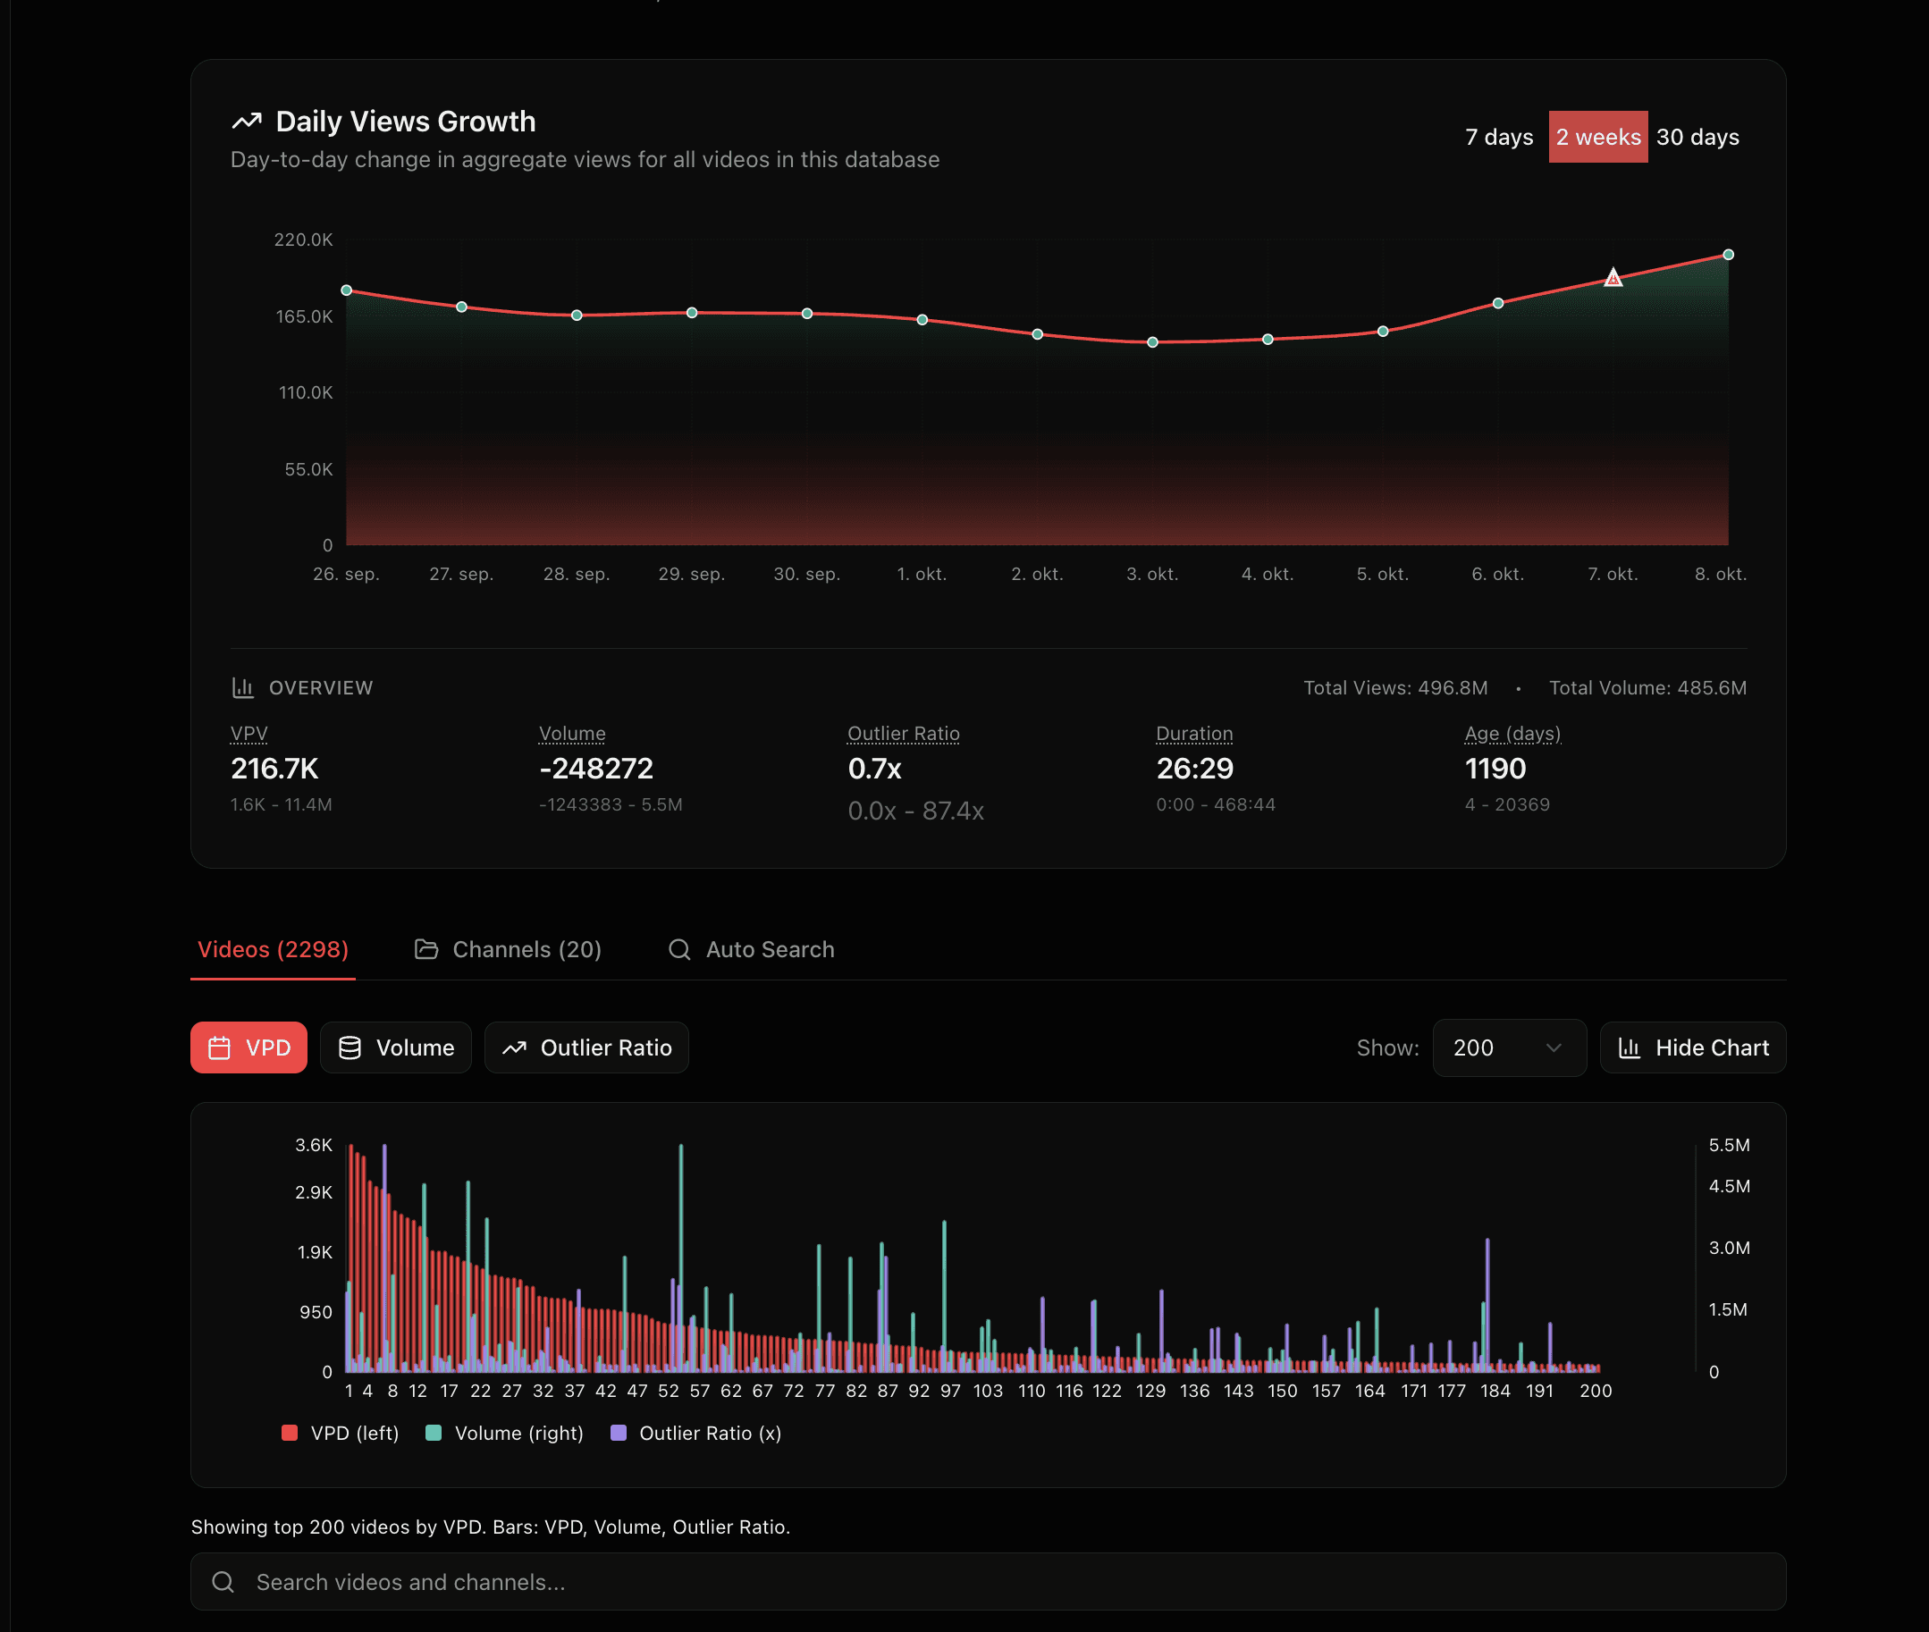Click the 1. okt. data point
This screenshot has height=1632, width=1929.
(922, 320)
